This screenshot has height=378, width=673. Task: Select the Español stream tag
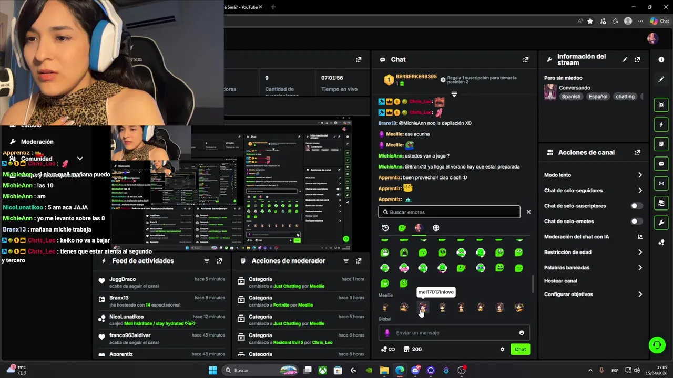[598, 97]
